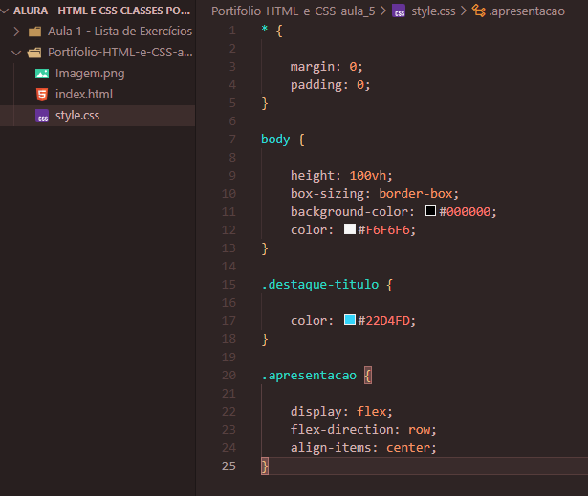The height and width of the screenshot is (496, 588).
Task: Select the Portifolio-HTML-e-CSS-a... folder row
Action: (x=98, y=53)
